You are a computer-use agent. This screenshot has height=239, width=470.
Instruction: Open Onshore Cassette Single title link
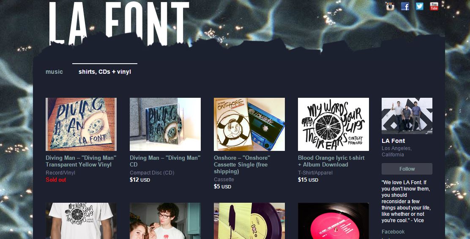[x=242, y=165]
